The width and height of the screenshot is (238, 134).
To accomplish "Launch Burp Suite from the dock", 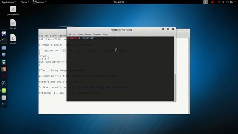I will coord(4,69).
